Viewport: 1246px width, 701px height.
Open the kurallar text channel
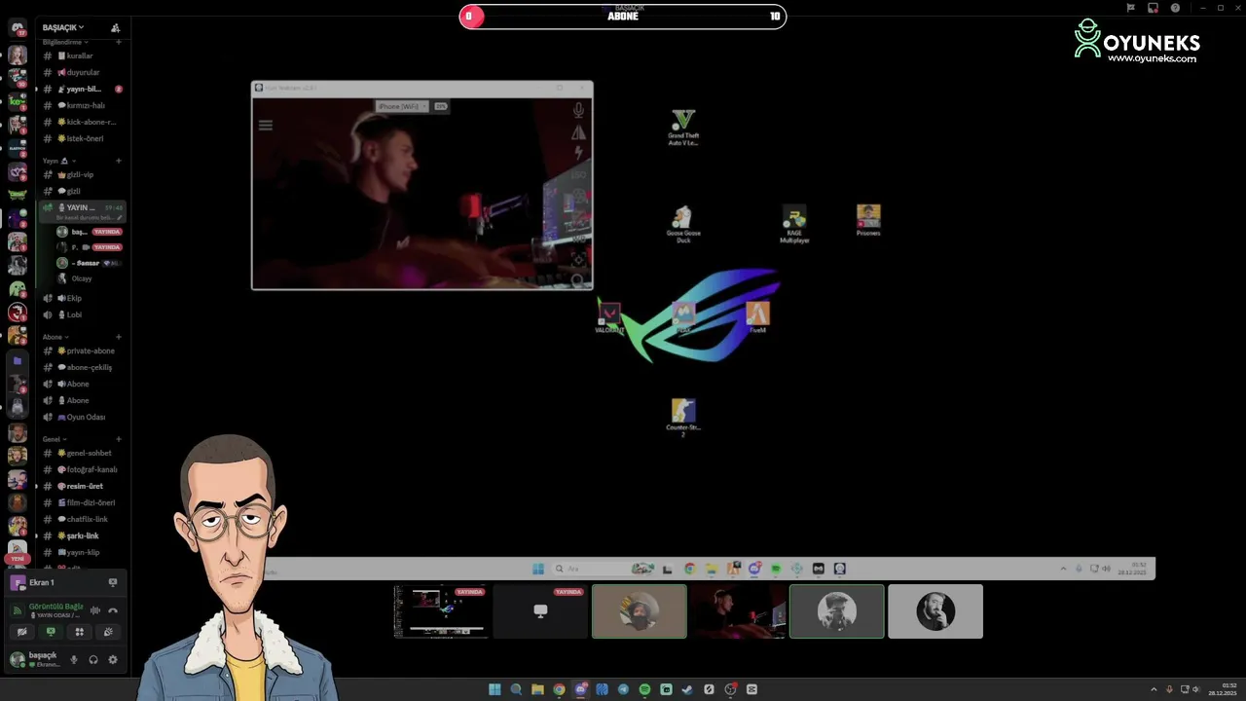pos(83,55)
